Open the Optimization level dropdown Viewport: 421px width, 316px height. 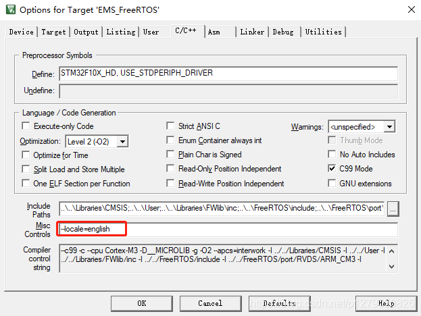[122, 141]
